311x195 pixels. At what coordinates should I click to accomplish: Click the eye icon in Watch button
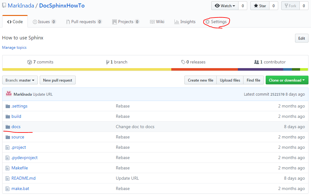(217, 6)
